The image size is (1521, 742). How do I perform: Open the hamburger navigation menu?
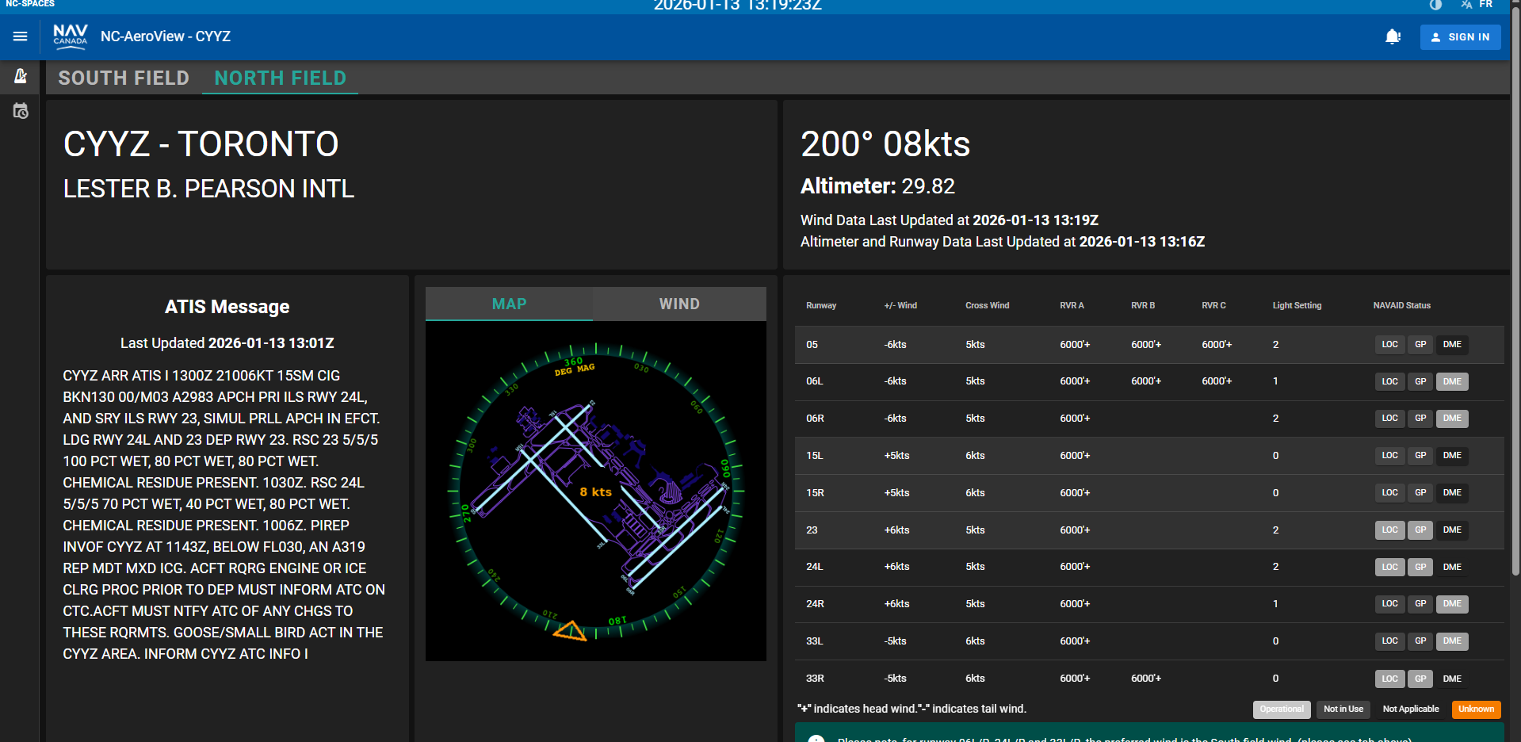[x=21, y=36]
